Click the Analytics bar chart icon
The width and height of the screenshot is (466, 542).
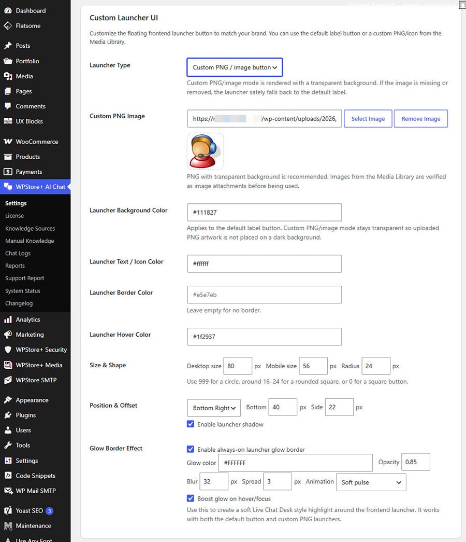pos(8,319)
